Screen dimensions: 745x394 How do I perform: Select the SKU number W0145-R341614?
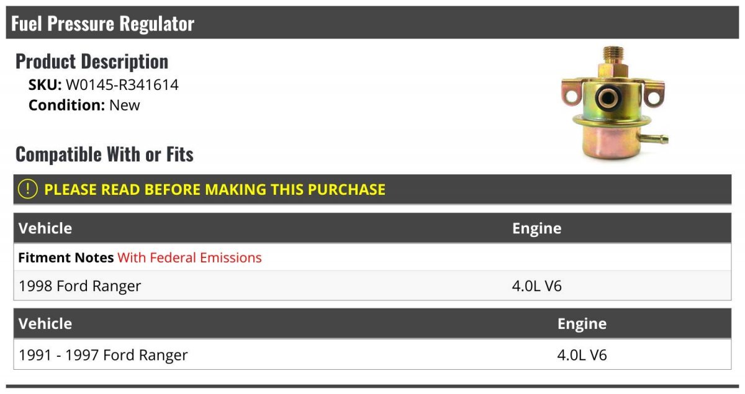tap(122, 85)
